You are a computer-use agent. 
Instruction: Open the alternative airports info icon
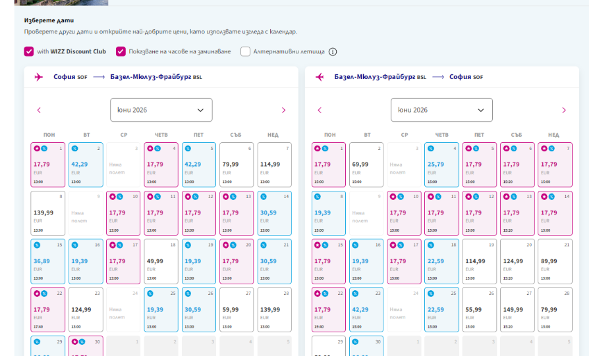333,52
